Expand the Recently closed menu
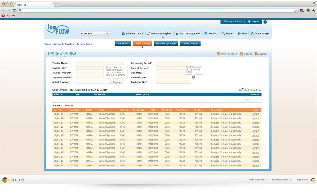317x195 pixels. (x=281, y=180)
